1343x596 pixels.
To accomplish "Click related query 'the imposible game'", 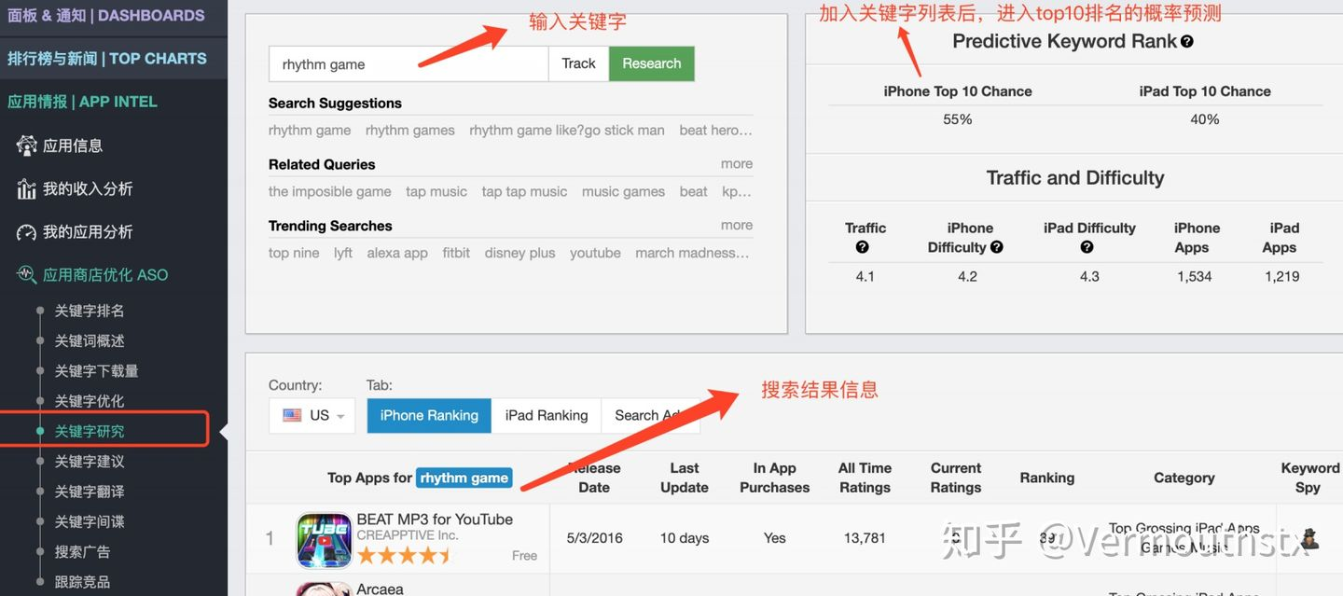I will (x=330, y=191).
